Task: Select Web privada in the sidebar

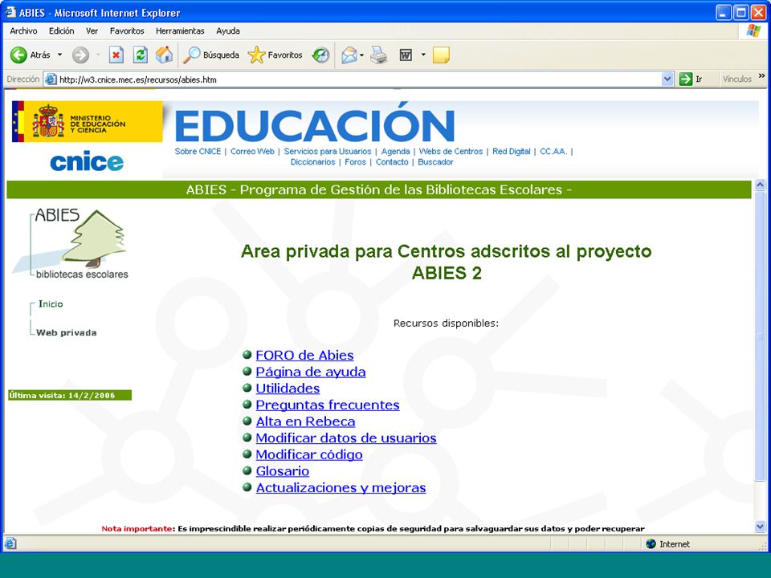Action: pos(67,332)
